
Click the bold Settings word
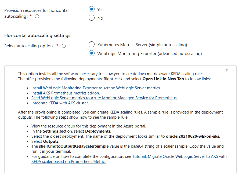50,131
